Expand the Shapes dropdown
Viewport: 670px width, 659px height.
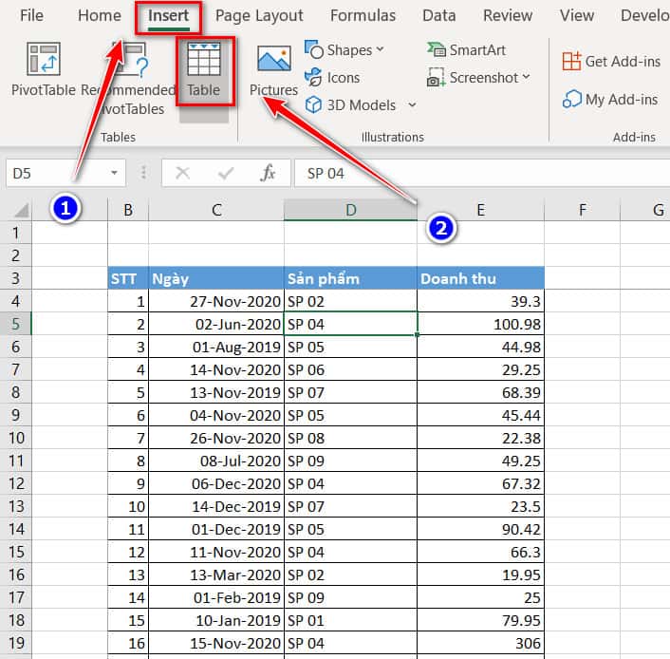(381, 50)
